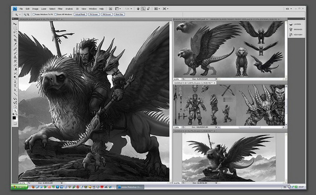Open the Window menu
Viewport: 316px width, 195px height.
point(93,8)
